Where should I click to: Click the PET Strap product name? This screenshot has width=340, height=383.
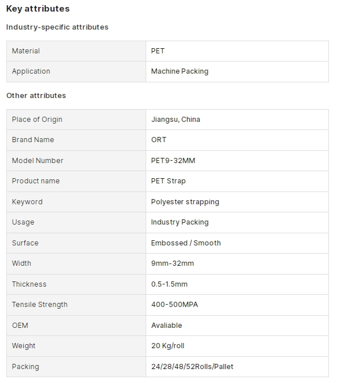pyautogui.click(x=168, y=181)
